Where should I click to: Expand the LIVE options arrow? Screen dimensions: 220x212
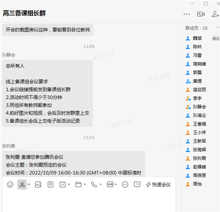pos(116,185)
